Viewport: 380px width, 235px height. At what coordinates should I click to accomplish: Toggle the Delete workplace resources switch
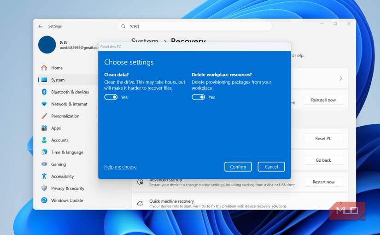point(198,97)
